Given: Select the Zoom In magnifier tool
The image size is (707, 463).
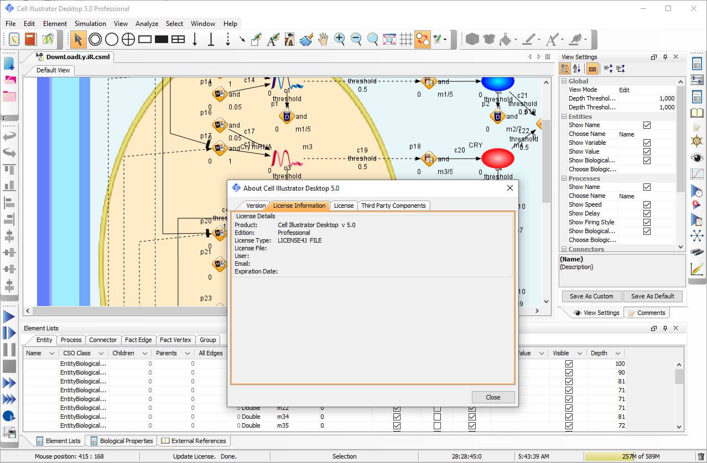Looking at the screenshot, I should pyautogui.click(x=340, y=39).
